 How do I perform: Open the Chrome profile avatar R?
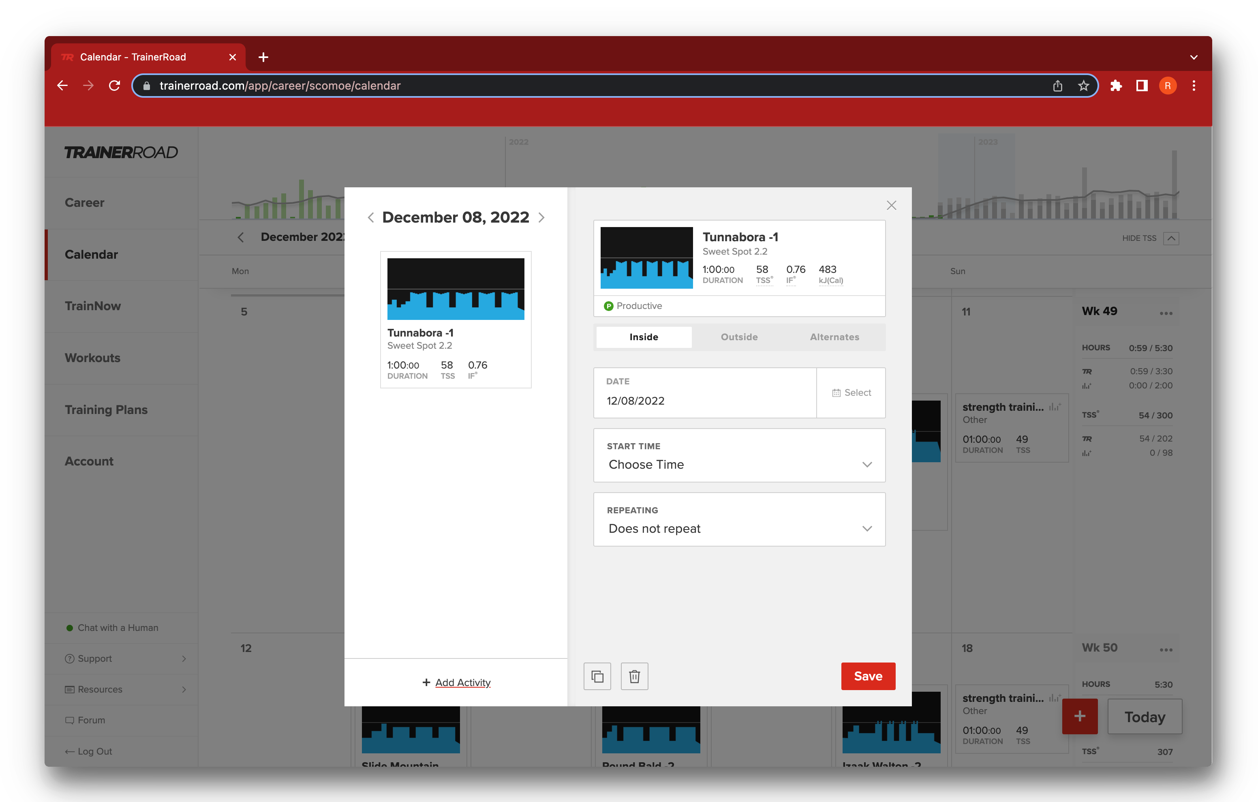pyautogui.click(x=1168, y=86)
